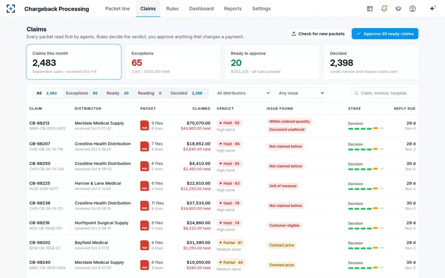The image size is (445, 278).
Task: Open PDF packet icon for CB-88250
Action: pos(145,166)
